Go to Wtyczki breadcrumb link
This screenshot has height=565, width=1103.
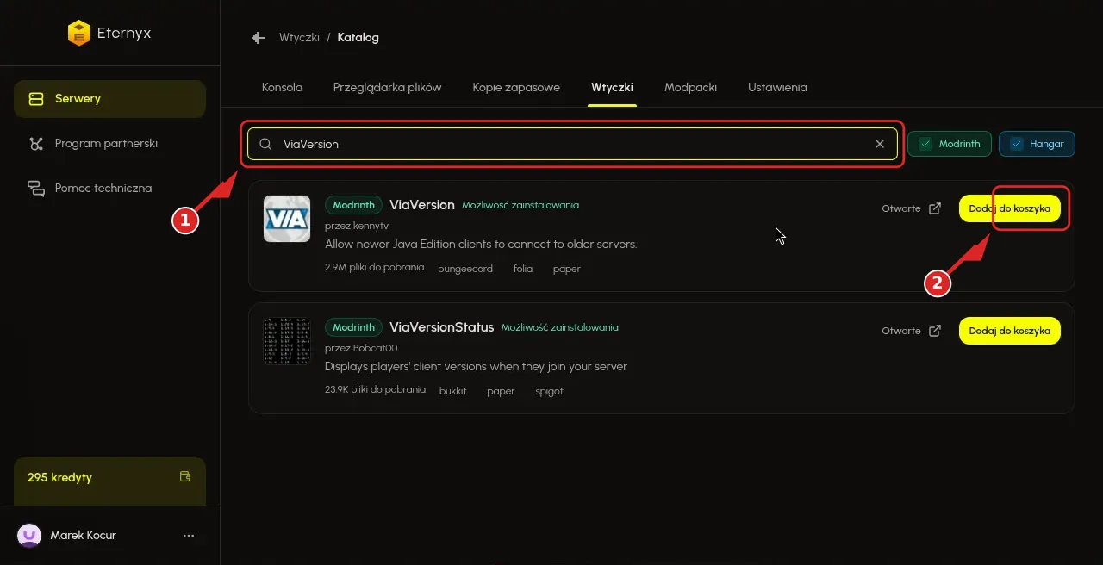coord(299,38)
